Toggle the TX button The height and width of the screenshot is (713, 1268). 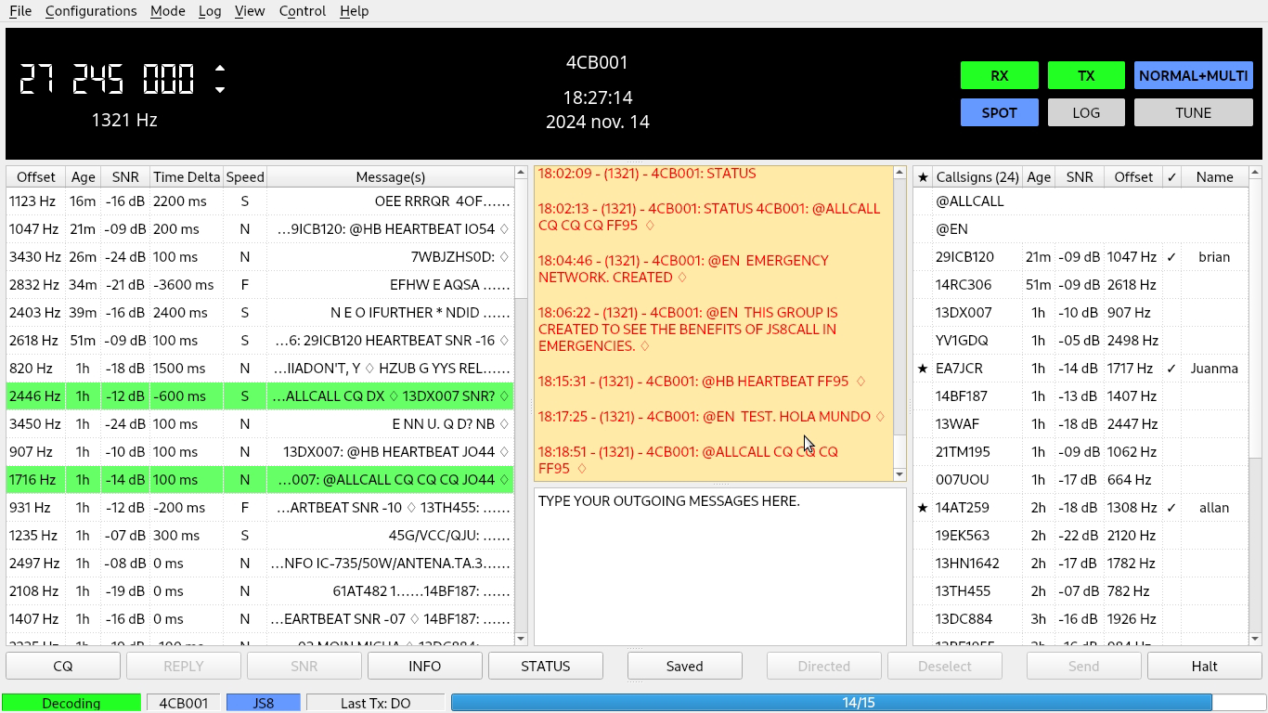(x=1086, y=75)
